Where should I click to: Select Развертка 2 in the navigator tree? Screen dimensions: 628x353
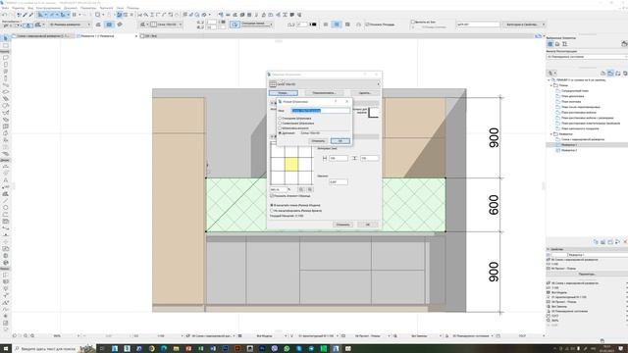569,150
